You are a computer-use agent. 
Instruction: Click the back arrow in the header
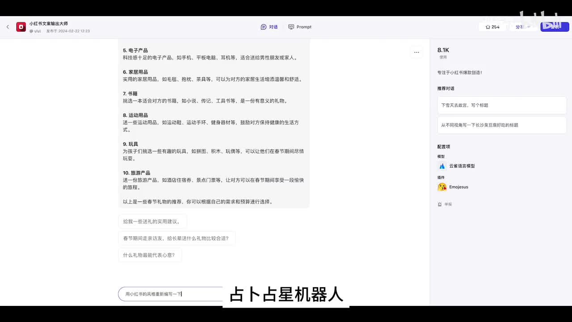8,27
